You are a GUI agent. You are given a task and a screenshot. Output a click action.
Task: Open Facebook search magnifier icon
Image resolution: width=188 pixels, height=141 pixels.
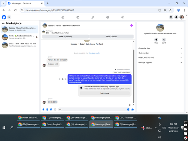pyautogui.click(x=9, y=17)
